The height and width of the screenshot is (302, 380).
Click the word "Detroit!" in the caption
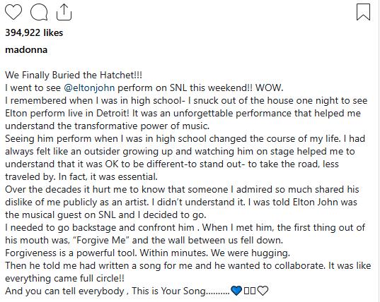pyautogui.click(x=113, y=113)
